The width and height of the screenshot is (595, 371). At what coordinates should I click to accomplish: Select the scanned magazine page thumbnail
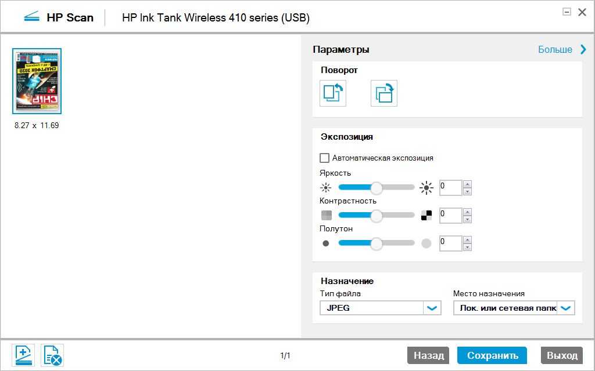37,81
